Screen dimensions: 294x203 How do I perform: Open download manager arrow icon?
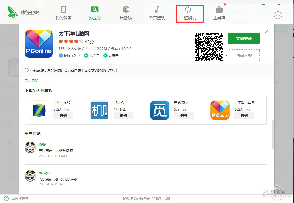point(278,15)
